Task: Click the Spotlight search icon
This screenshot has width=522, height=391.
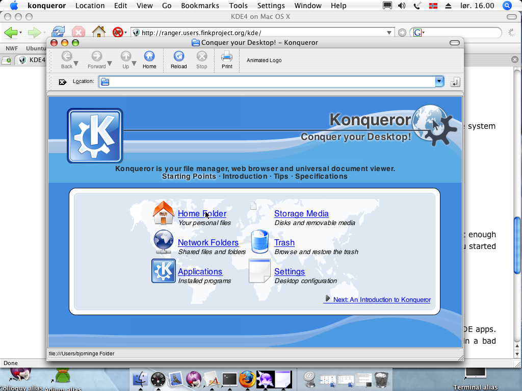Action: tap(507, 5)
